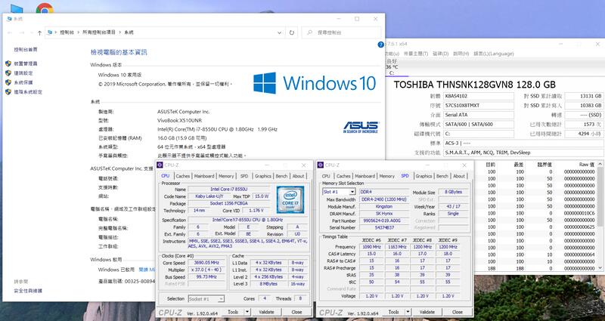This screenshot has width=605, height=321.
Task: Open 控制台首頁 link in sidebar
Action: (26, 50)
